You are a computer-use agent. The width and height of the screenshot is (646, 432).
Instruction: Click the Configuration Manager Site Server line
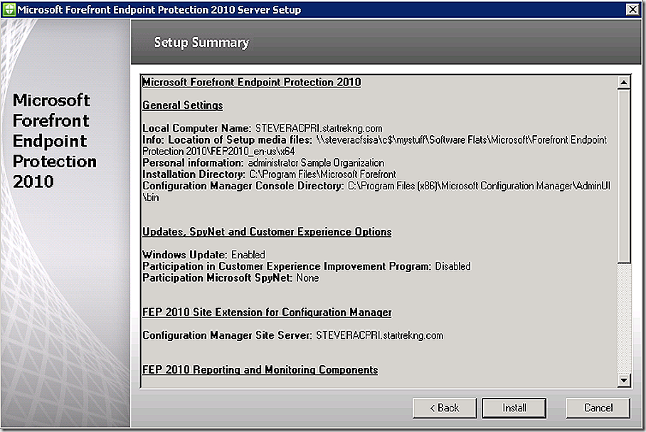pyautogui.click(x=293, y=335)
